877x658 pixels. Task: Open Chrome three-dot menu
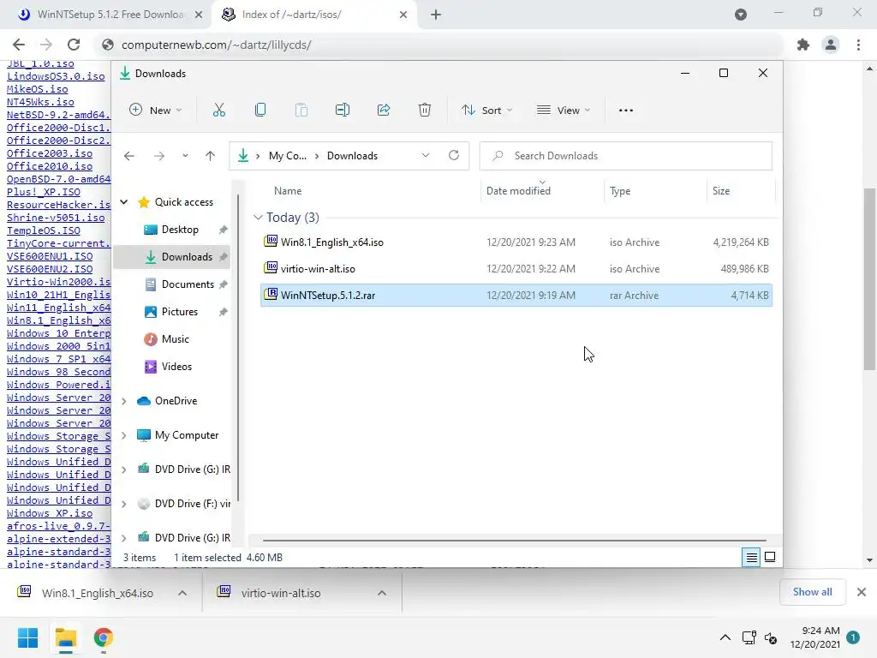pyautogui.click(x=858, y=45)
